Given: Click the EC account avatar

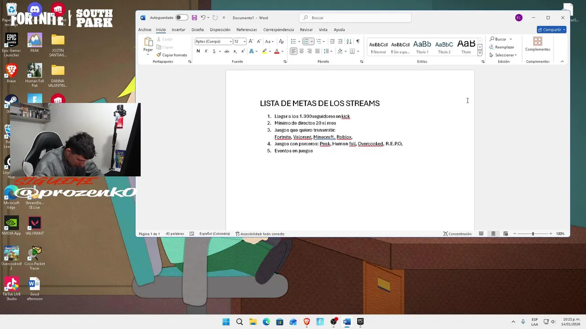Looking at the screenshot, I should coord(519,17).
